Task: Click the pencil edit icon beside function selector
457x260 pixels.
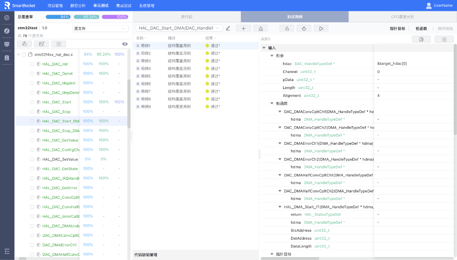Action: (228, 28)
